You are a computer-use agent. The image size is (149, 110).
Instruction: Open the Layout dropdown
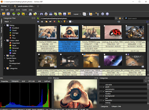click(x=77, y=14)
